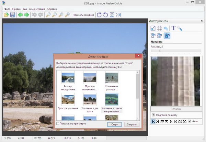Toggle the Авто checkbox
Viewport: 206px width, 142px height.
click(189, 121)
